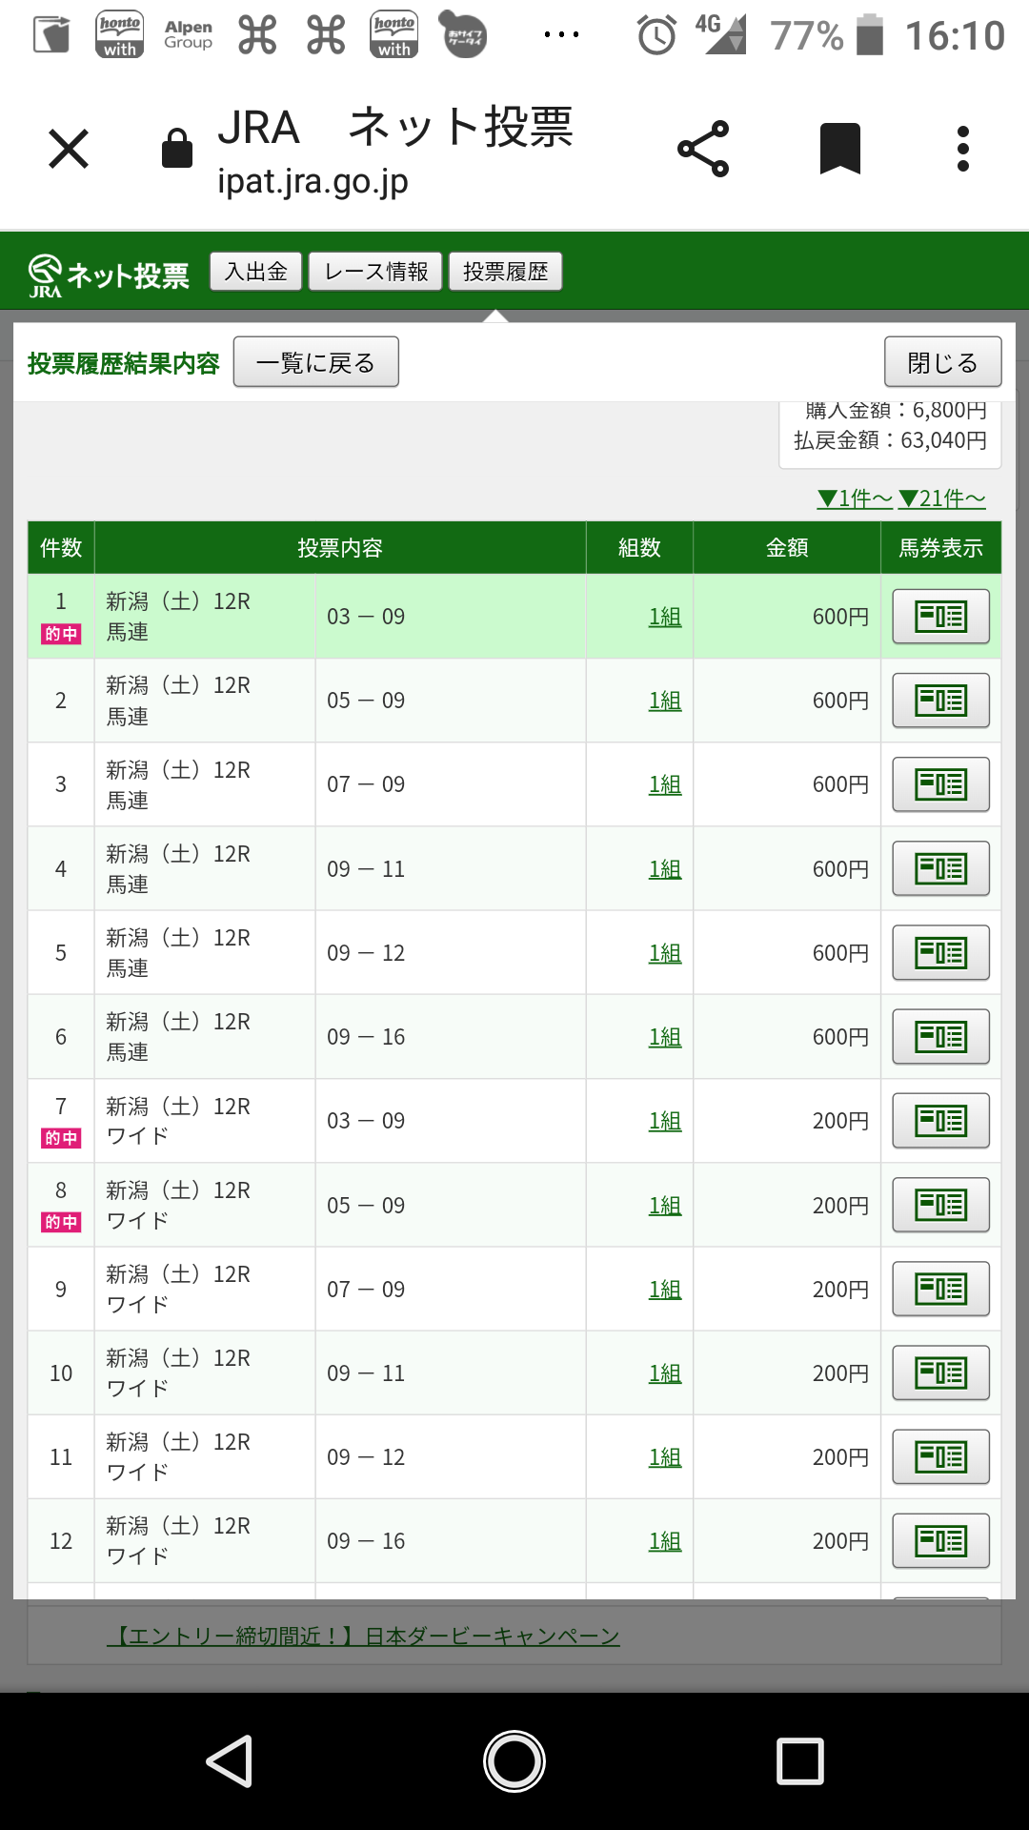Screen dimensions: 1029x1830
Task: Select the 投票履歴 tab
Action: click(505, 272)
